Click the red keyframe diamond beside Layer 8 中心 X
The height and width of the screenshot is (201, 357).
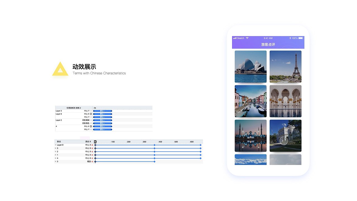[x=92, y=145]
